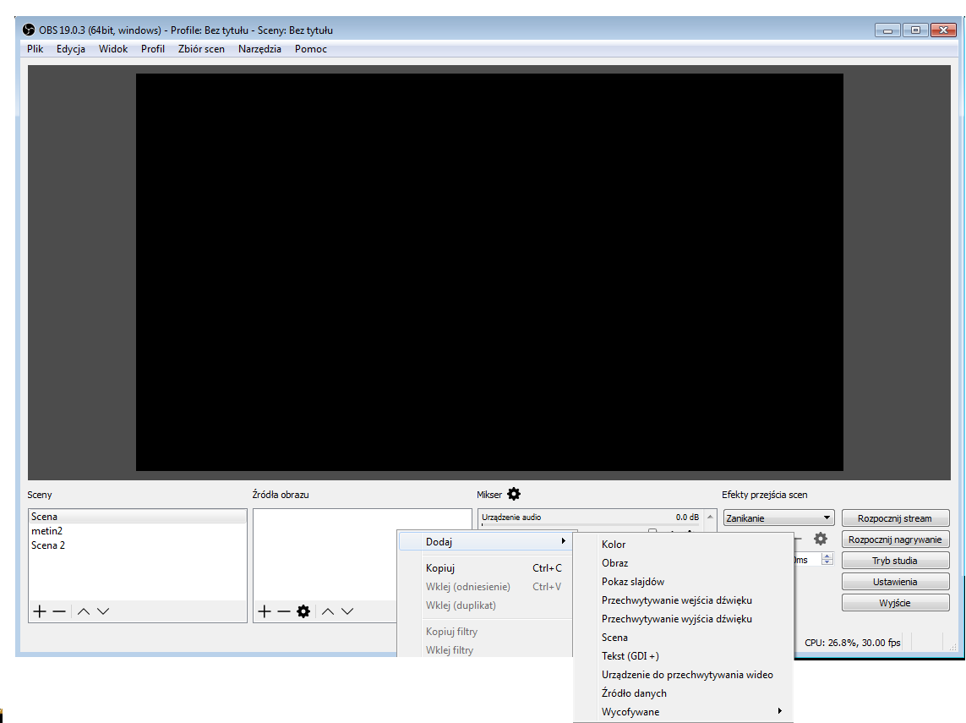Click the Ustawienia button
Viewport: 966px width, 723px height.
click(x=894, y=582)
